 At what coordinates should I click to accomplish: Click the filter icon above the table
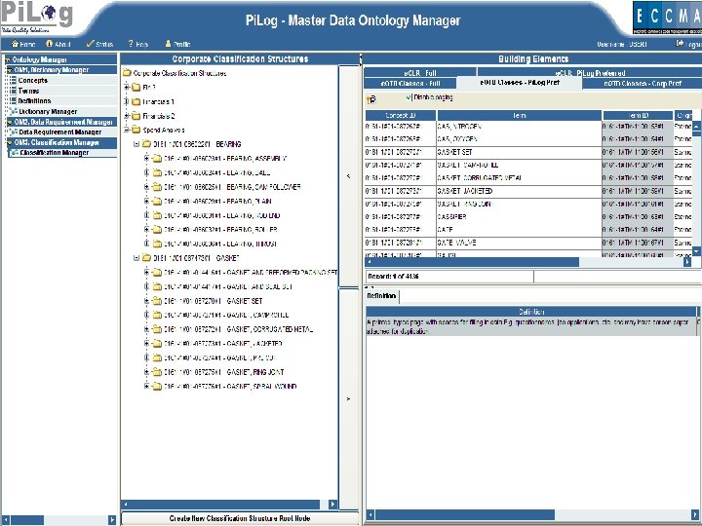(371, 99)
